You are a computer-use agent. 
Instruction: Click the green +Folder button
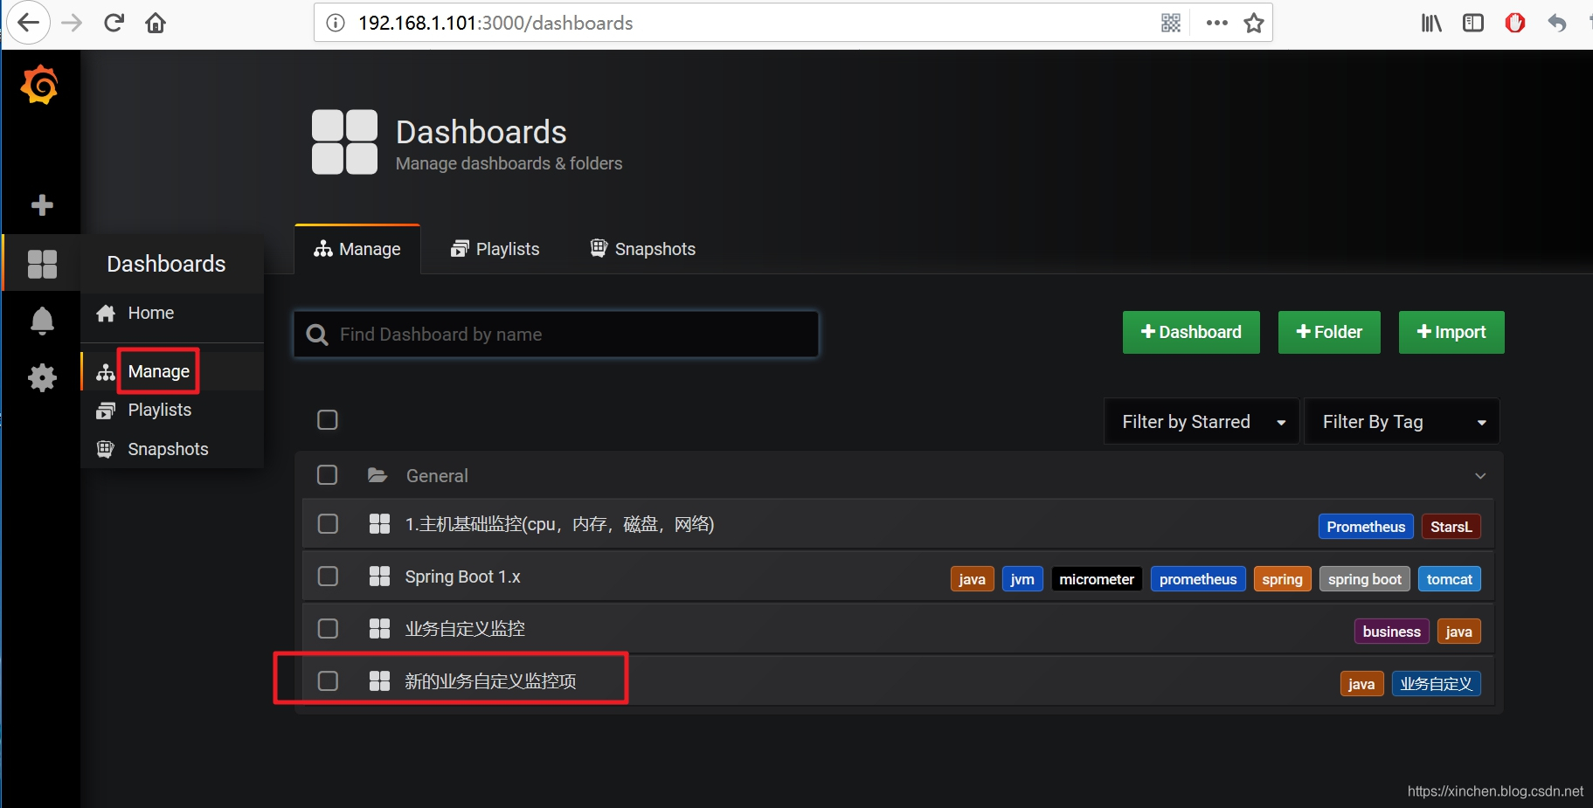1329,332
